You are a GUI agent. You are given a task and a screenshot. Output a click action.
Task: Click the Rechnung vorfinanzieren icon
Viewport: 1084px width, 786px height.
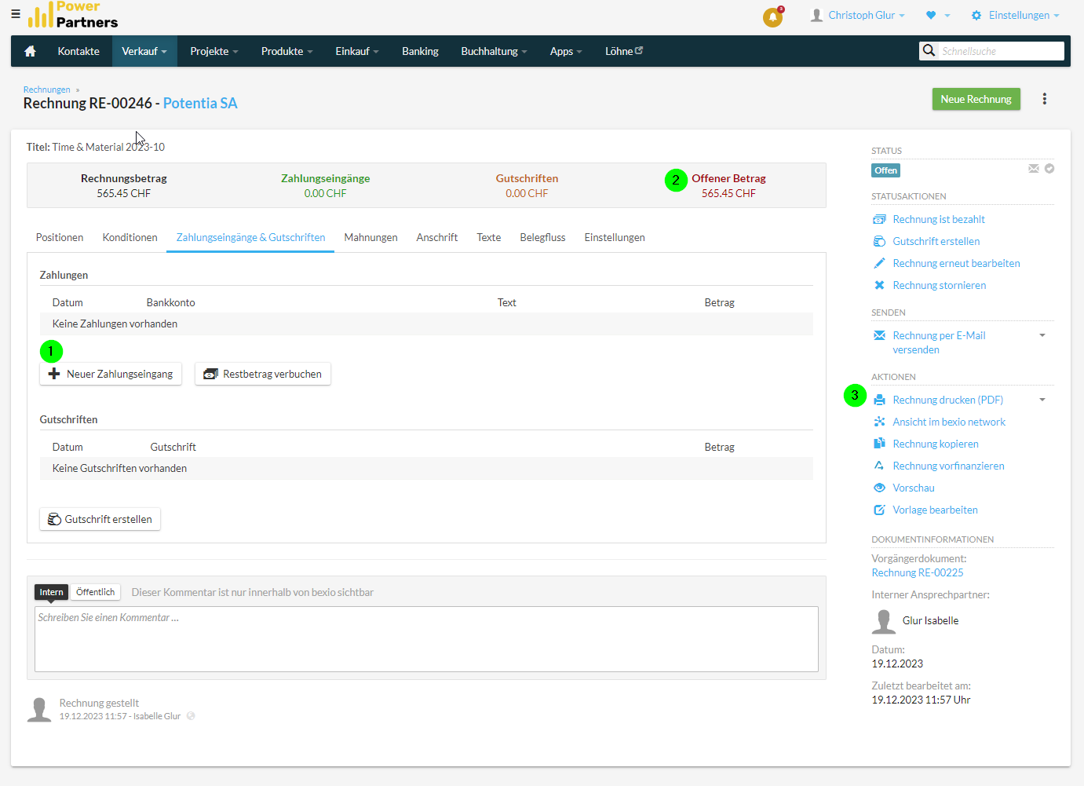880,466
